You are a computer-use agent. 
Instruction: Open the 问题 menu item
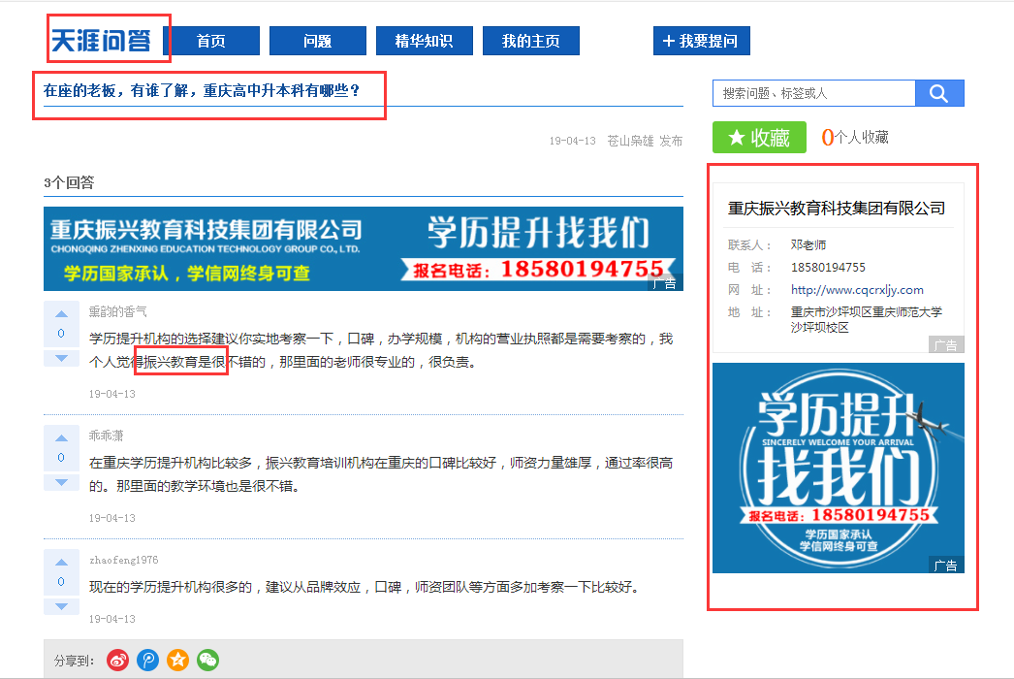tap(318, 41)
